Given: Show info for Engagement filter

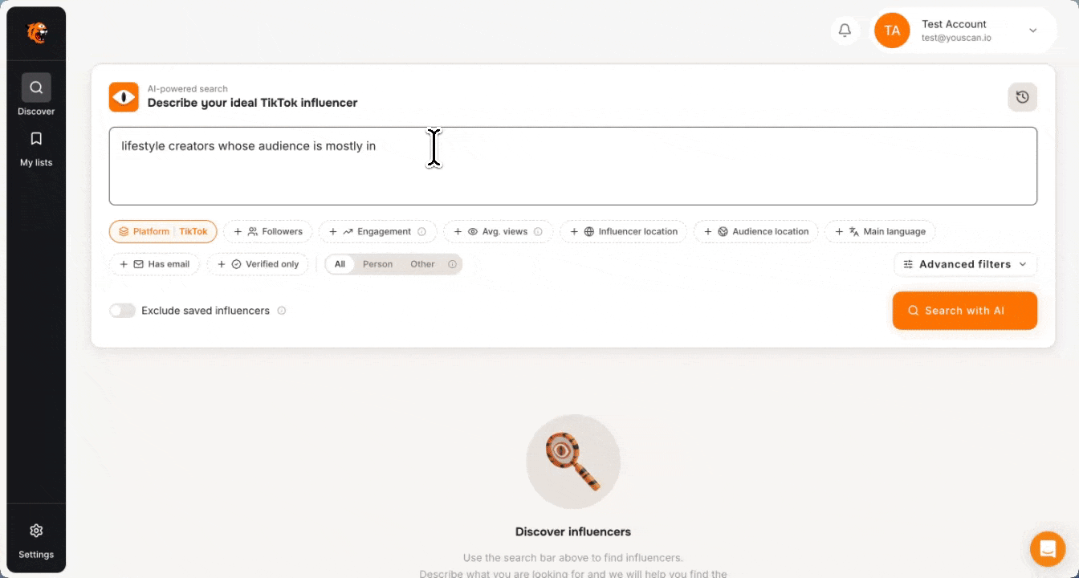Looking at the screenshot, I should [x=421, y=232].
